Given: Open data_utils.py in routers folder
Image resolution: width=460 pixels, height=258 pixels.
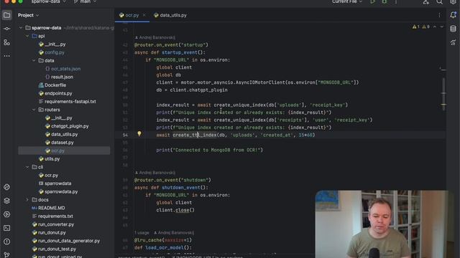Looking at the screenshot, I should click(x=64, y=134).
